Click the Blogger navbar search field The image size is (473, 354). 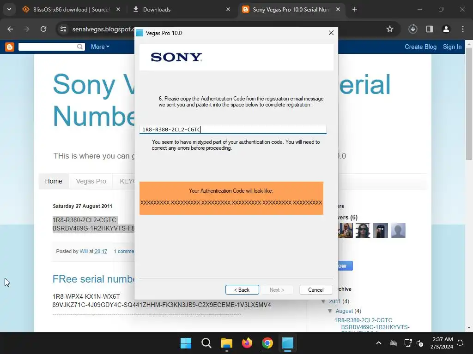48,47
